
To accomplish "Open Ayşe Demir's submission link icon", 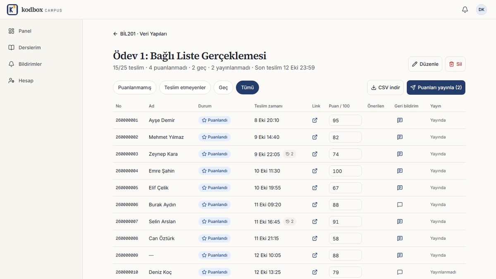I will click(x=315, y=120).
